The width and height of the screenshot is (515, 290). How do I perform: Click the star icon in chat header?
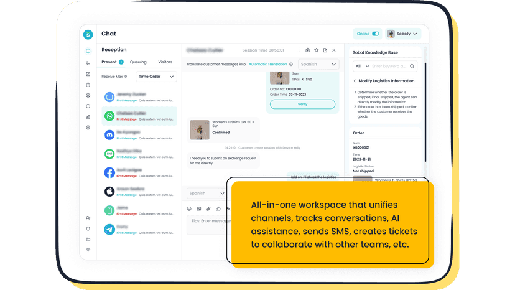pyautogui.click(x=317, y=50)
